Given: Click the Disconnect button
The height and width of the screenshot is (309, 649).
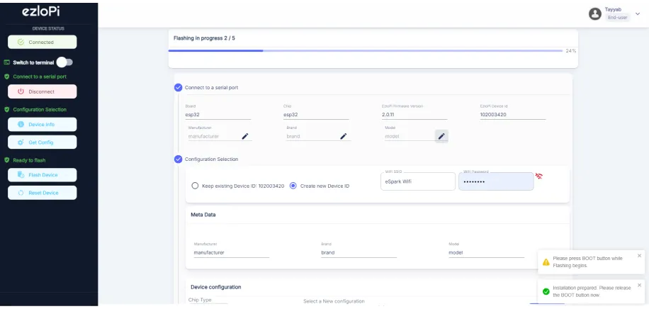Looking at the screenshot, I should (x=43, y=91).
